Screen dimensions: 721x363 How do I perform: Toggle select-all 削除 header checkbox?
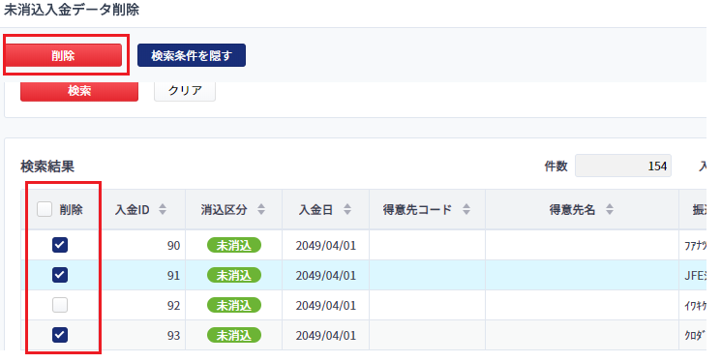(x=45, y=210)
